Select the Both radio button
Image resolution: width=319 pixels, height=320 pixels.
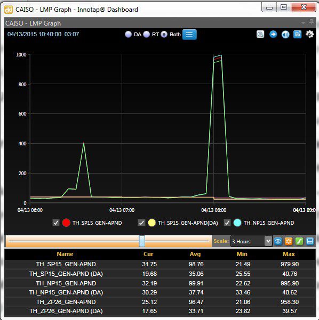[x=164, y=34]
